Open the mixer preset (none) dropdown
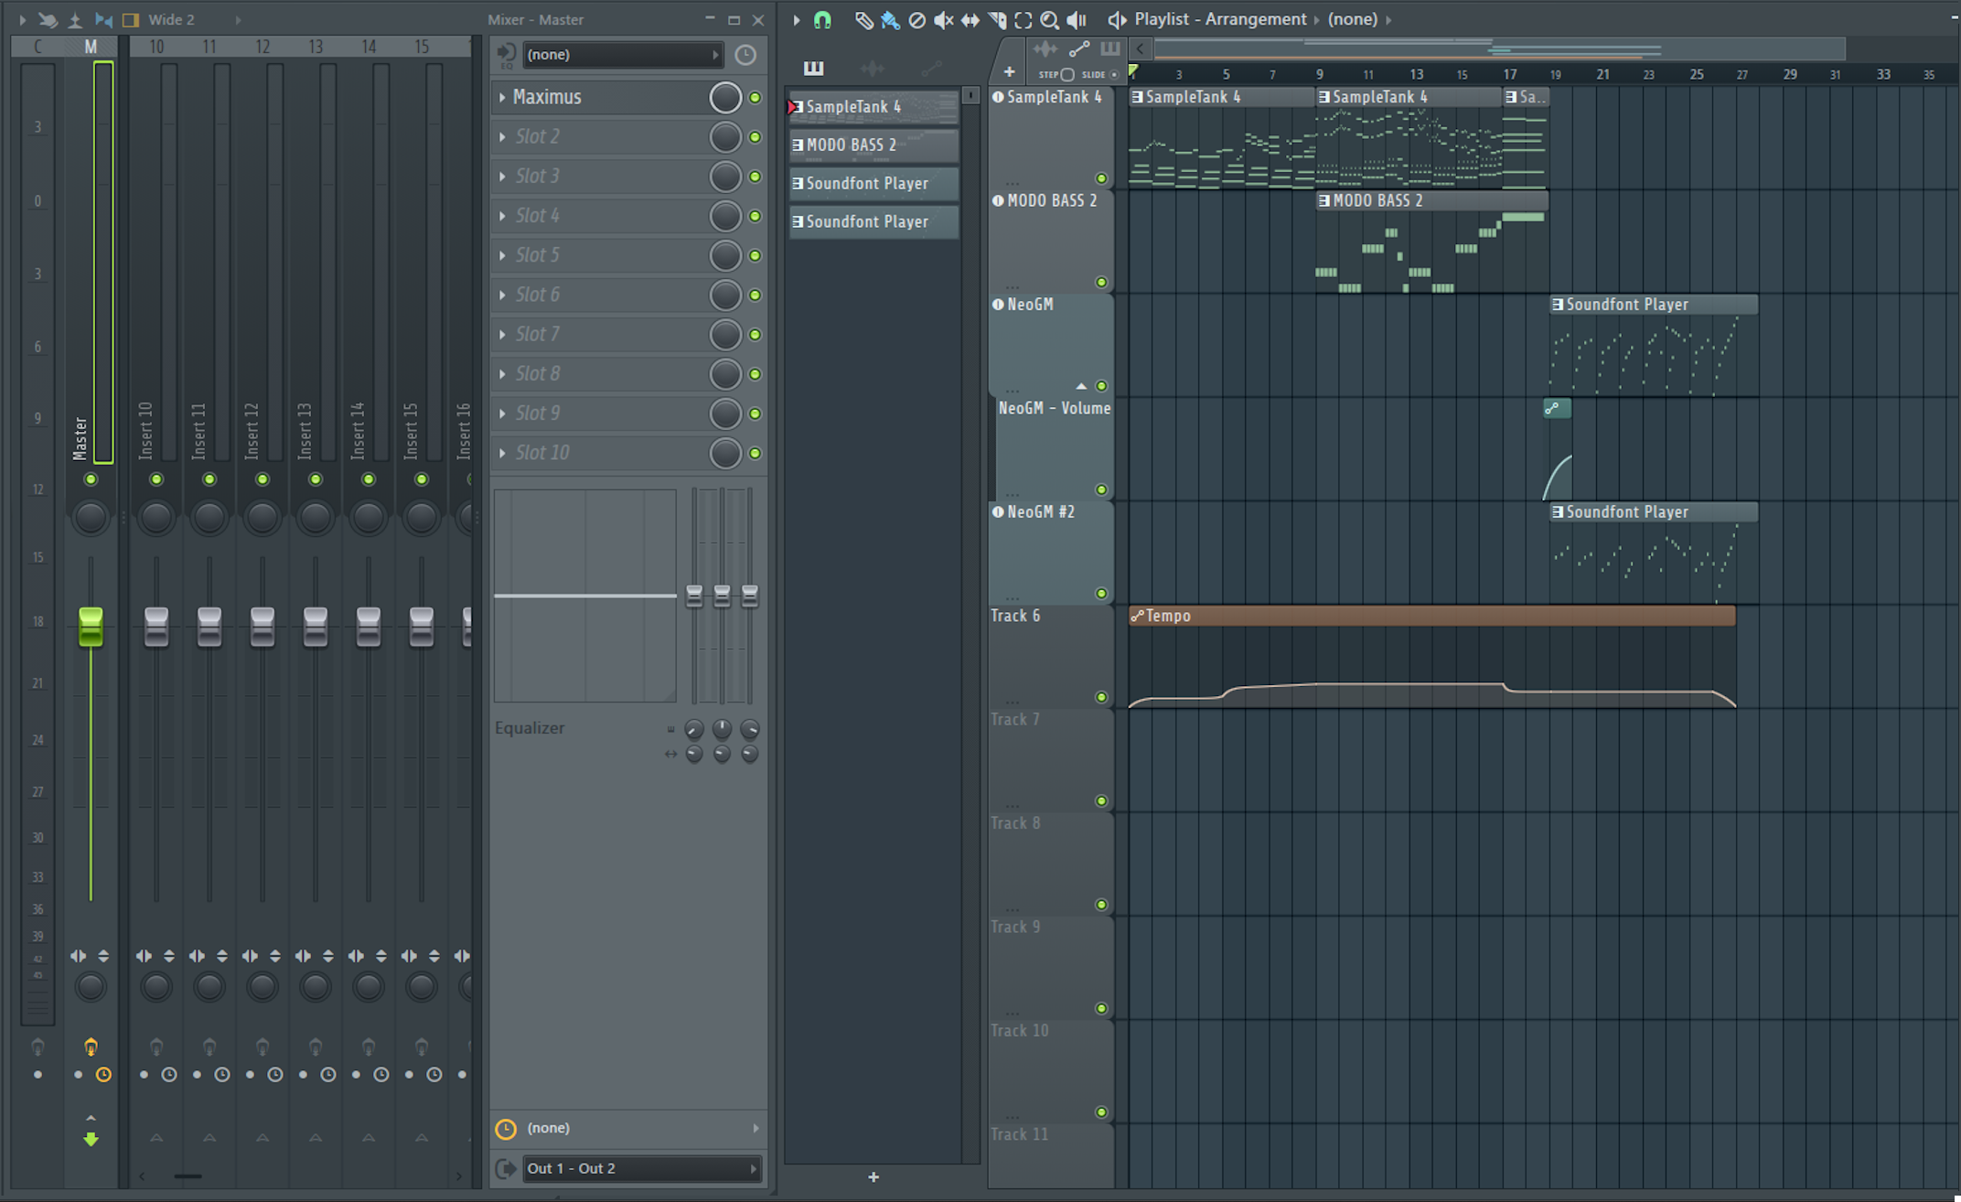The image size is (1961, 1202). pos(622,55)
